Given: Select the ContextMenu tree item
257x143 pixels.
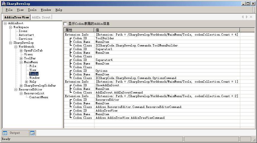Looking at the screenshot, I should pyautogui.click(x=39, y=97).
